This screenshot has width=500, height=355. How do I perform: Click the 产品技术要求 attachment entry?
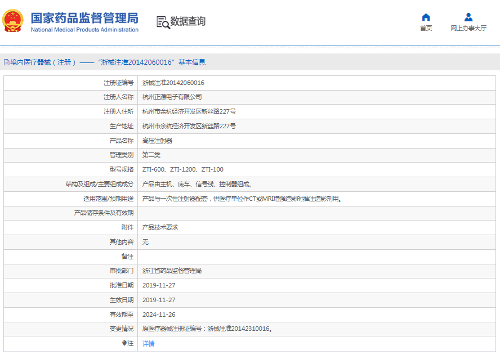point(160,227)
